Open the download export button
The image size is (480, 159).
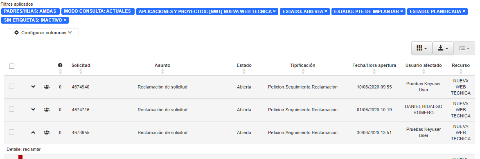coord(443,48)
